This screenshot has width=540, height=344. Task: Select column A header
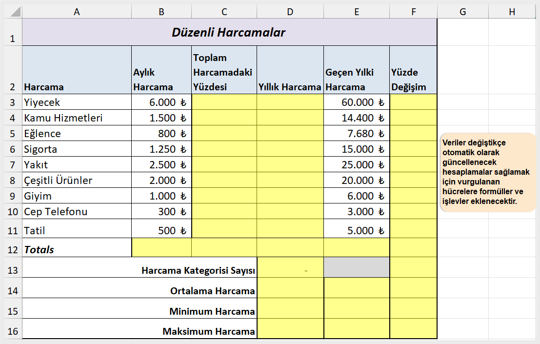pos(77,12)
